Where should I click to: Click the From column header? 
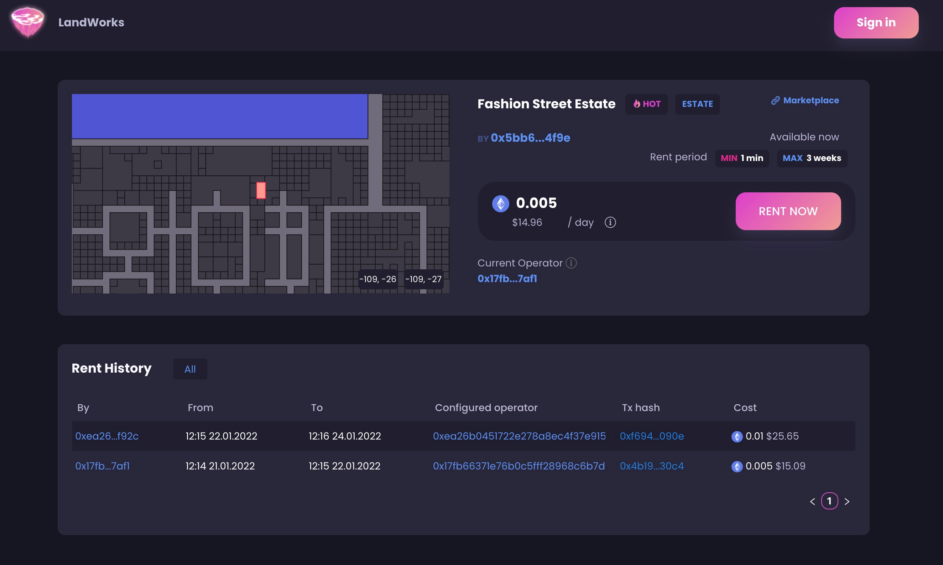click(x=200, y=408)
